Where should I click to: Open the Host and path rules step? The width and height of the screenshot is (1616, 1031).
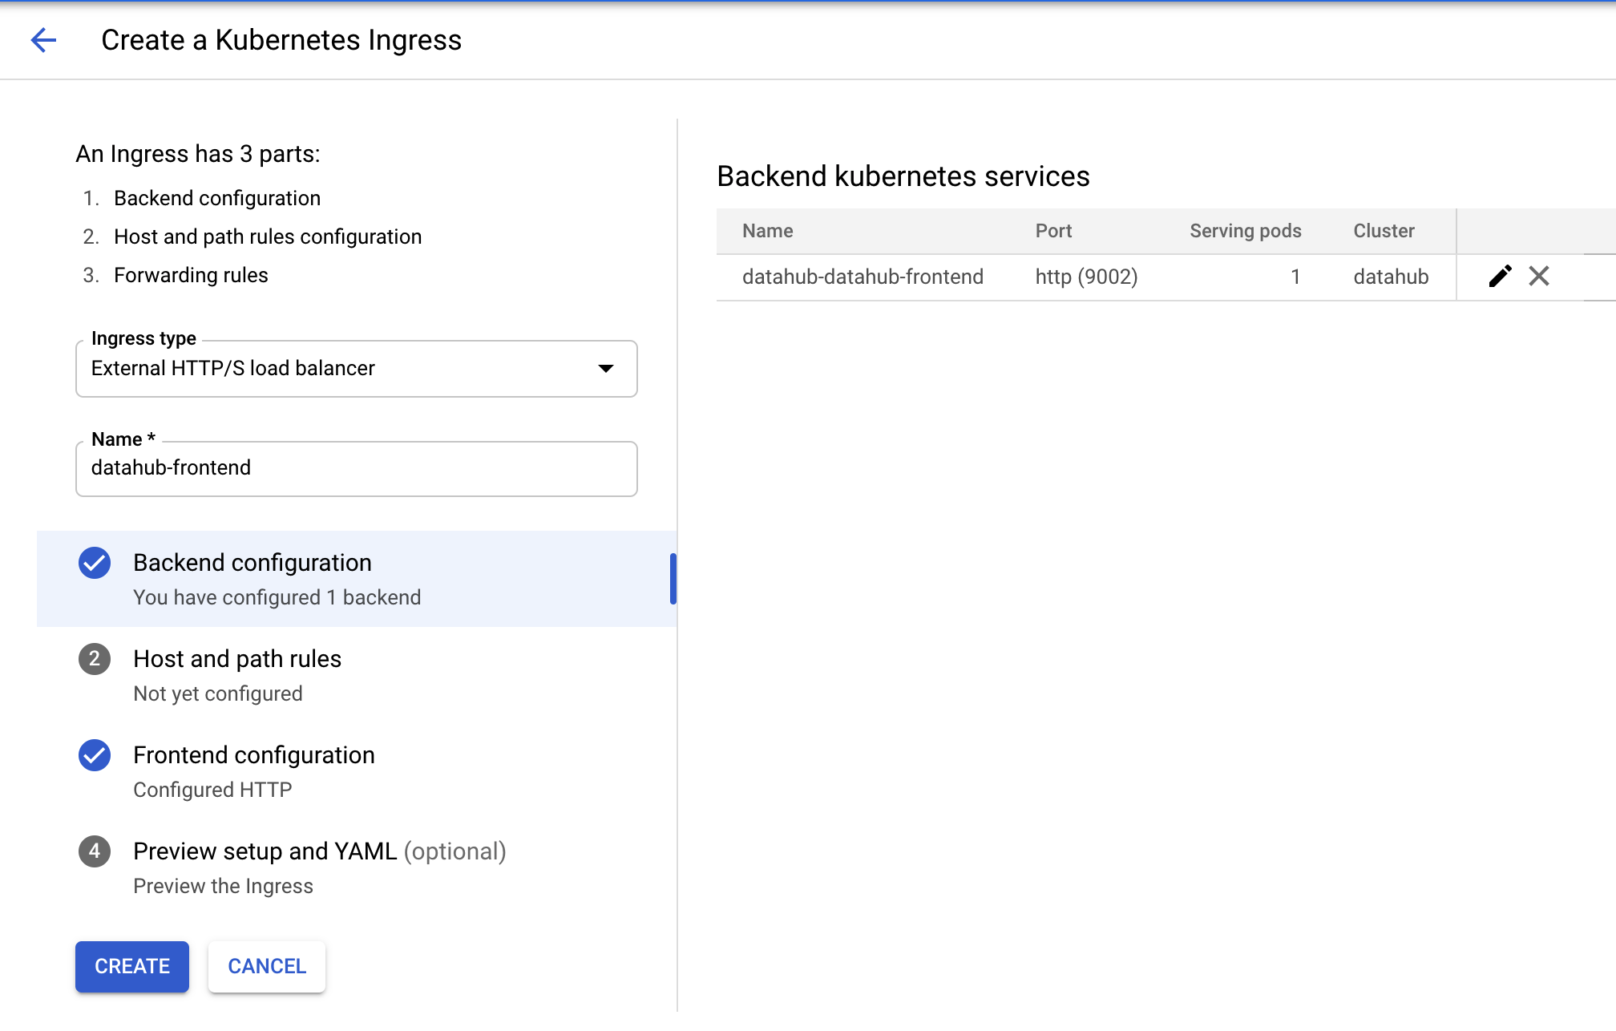[237, 659]
